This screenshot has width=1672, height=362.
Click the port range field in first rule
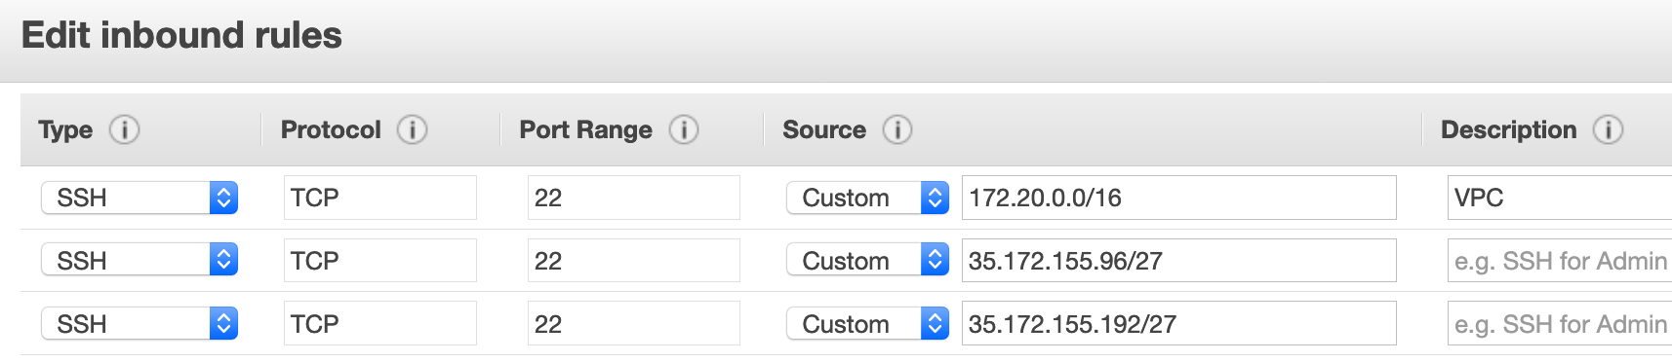click(633, 198)
